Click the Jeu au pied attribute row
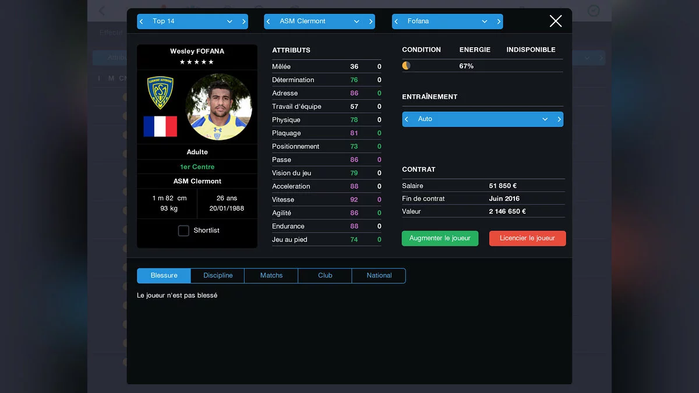The height and width of the screenshot is (393, 699). (327, 240)
